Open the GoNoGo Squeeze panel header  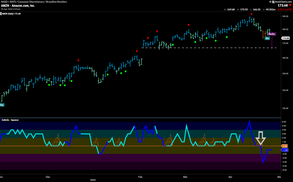pyautogui.click(x=10, y=120)
